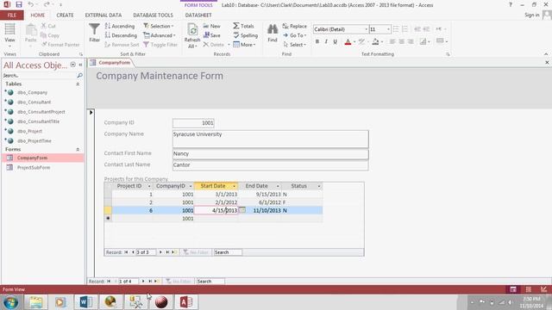Open Access app in the taskbar
Screen dimensions: 552x310
click(x=186, y=302)
